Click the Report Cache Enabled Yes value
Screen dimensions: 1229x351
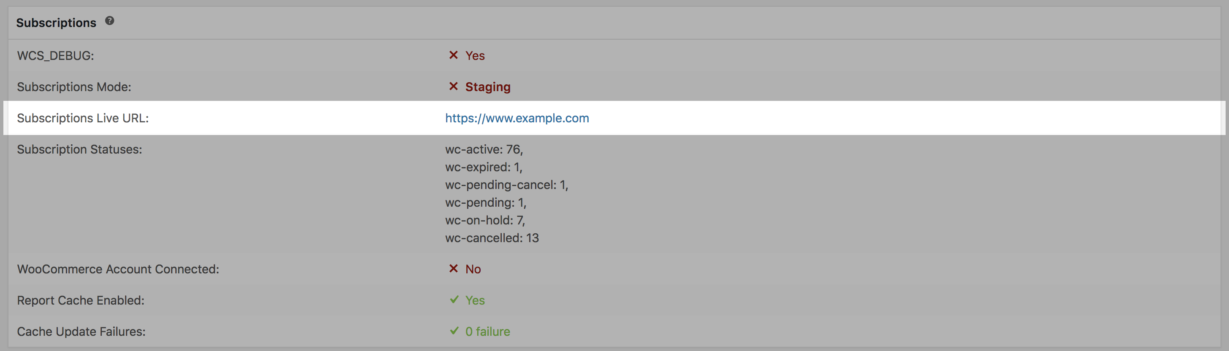click(x=475, y=300)
